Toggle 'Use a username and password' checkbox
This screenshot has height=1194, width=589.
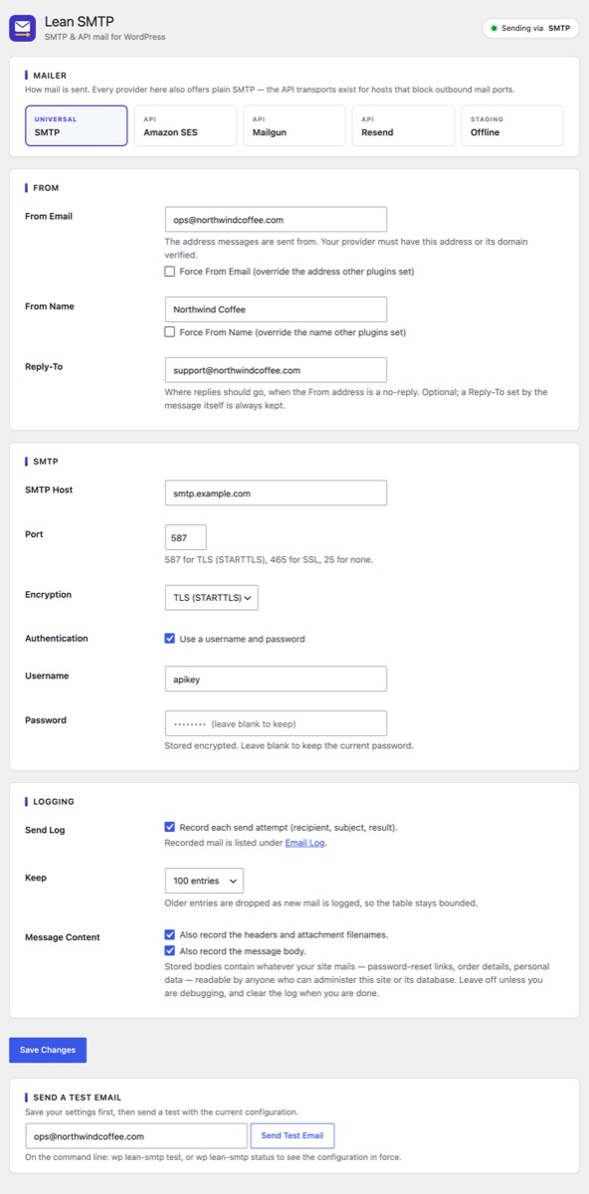170,639
